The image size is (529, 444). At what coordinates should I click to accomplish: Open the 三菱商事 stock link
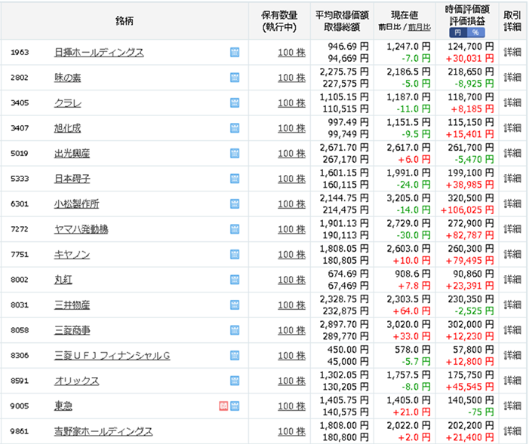(72, 331)
